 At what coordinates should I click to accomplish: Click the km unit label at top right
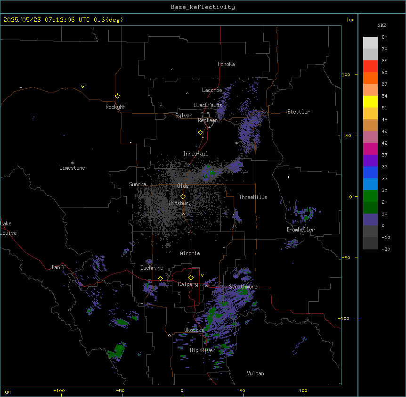(351, 20)
